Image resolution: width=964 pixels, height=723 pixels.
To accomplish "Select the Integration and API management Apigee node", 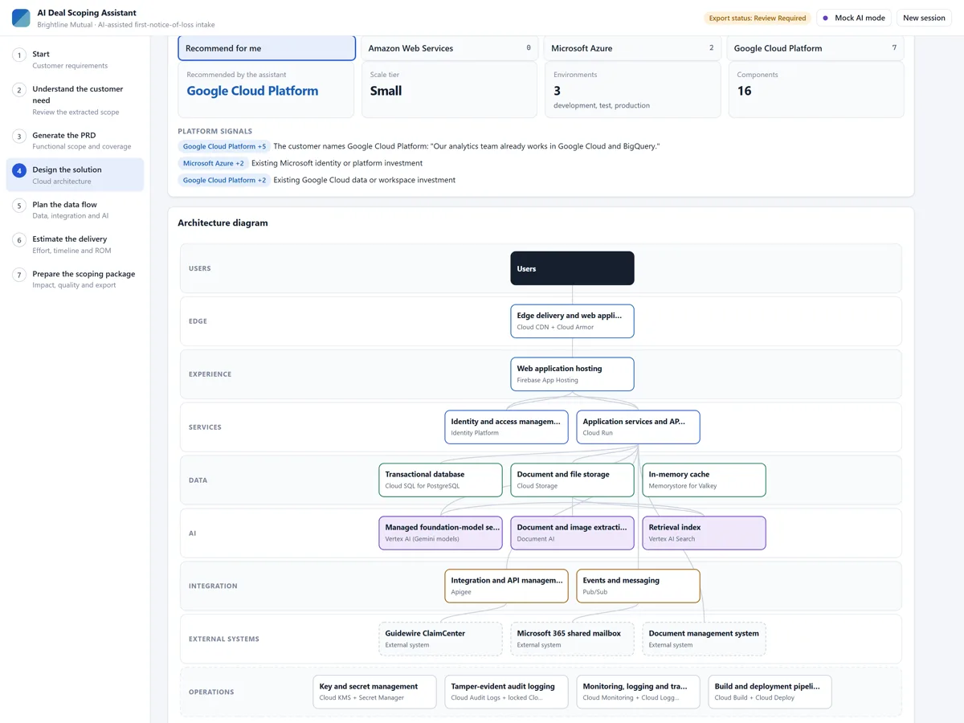I will 506,586.
